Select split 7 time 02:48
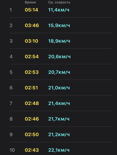The image size is (117, 155). [x=32, y=103]
